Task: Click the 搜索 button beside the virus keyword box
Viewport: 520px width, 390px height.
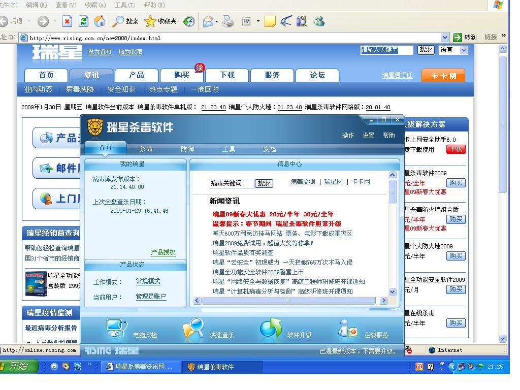Action: coord(264,183)
